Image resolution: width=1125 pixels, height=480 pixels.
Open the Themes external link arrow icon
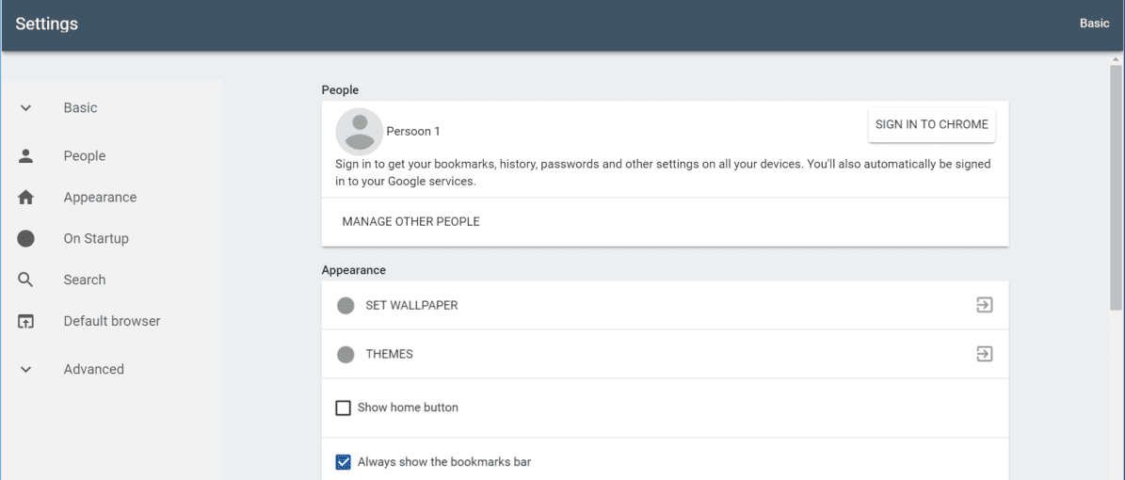985,354
